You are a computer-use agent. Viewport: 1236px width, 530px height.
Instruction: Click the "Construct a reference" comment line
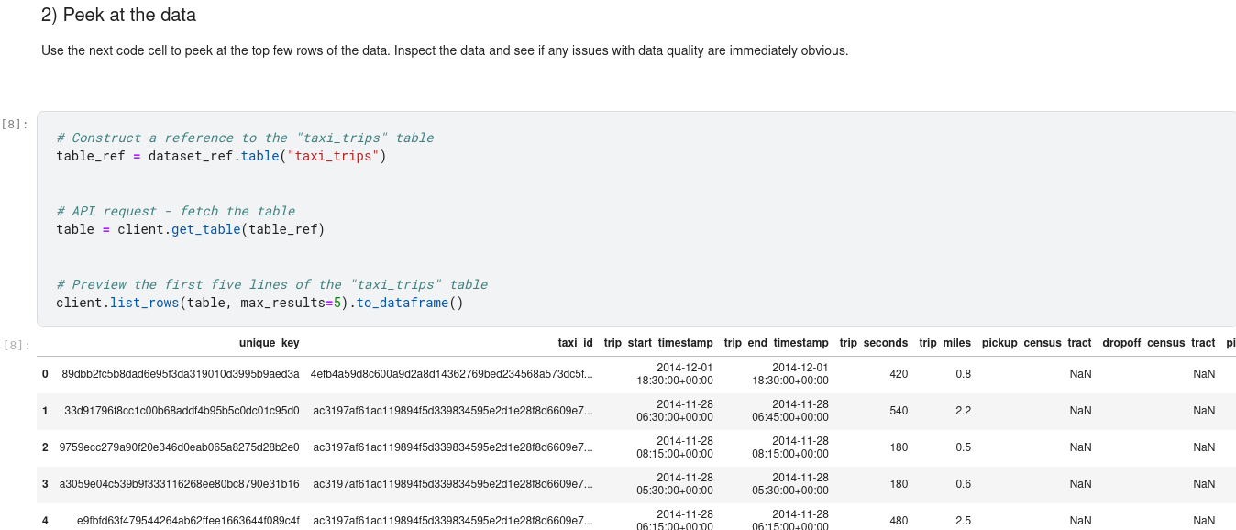tap(245, 138)
